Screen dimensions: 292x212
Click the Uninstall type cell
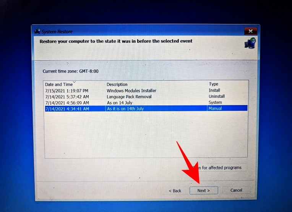tap(217, 96)
